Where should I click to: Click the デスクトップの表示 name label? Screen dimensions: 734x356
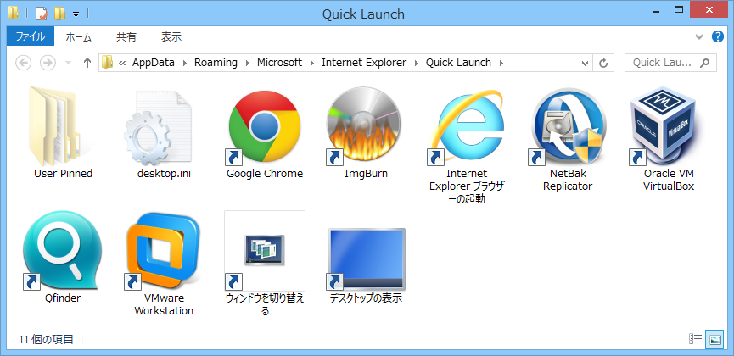[366, 298]
